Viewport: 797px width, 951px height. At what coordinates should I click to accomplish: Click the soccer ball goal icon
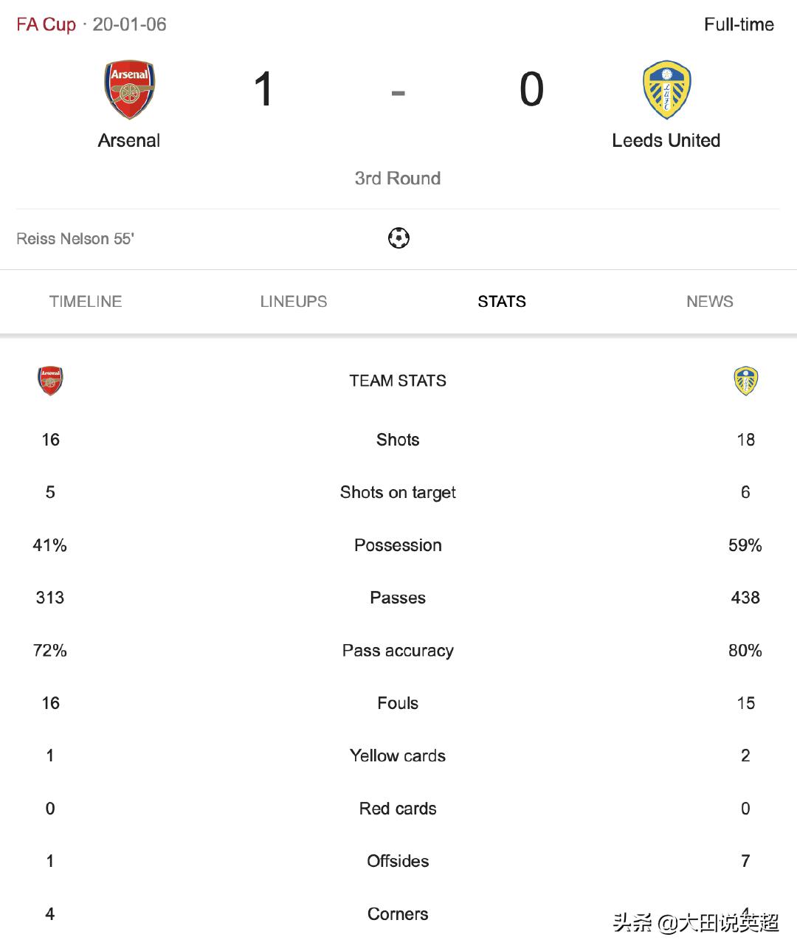[x=398, y=238]
